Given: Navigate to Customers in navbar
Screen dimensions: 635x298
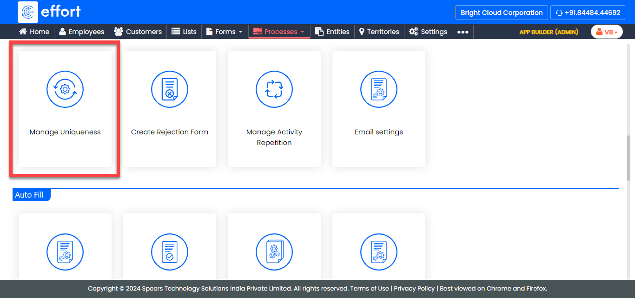Looking at the screenshot, I should point(138,32).
